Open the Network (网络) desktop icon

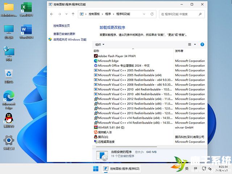pos(9,54)
